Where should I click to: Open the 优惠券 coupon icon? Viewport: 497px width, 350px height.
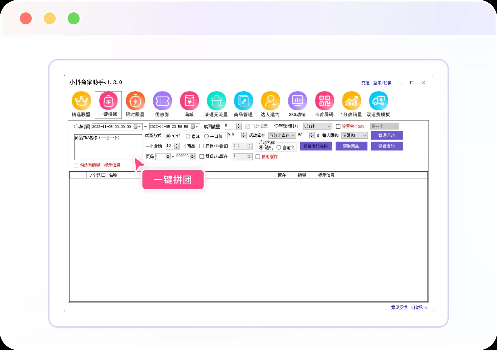pyautogui.click(x=162, y=101)
